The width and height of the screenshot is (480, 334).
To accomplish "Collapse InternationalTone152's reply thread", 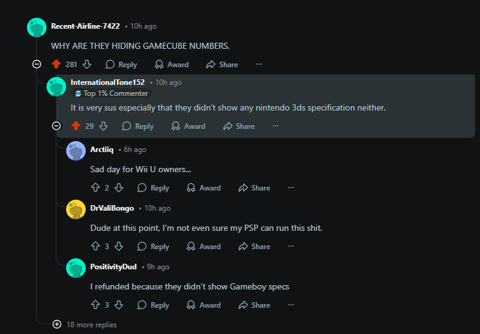I will 56,126.
